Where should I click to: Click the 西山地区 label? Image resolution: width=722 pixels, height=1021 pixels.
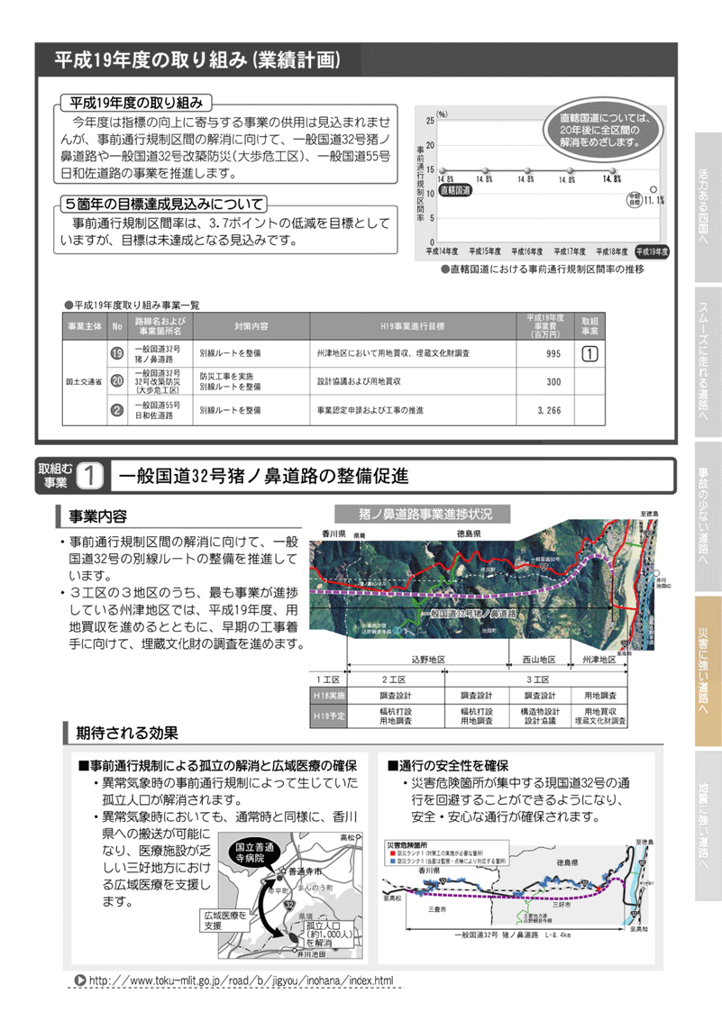pos(539,660)
